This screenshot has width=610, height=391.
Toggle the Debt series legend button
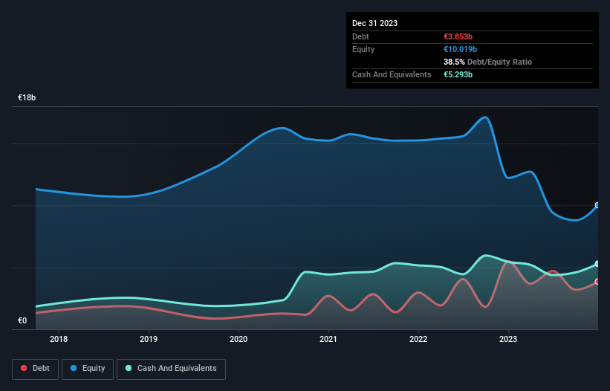35,369
